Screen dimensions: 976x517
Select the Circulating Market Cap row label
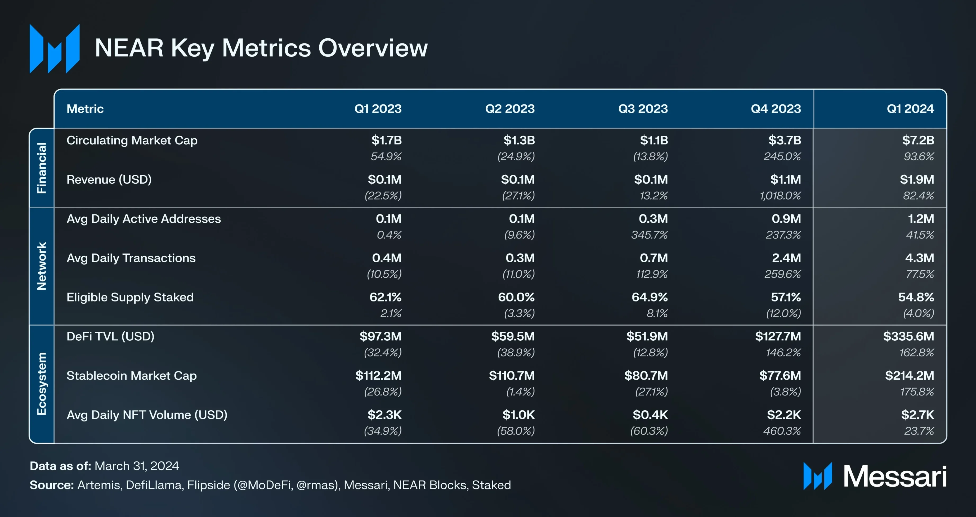point(132,140)
